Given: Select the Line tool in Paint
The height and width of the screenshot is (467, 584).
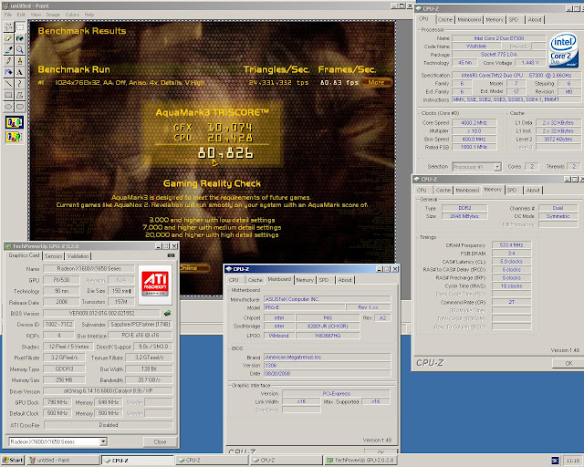Looking at the screenshot, I should tap(8, 84).
